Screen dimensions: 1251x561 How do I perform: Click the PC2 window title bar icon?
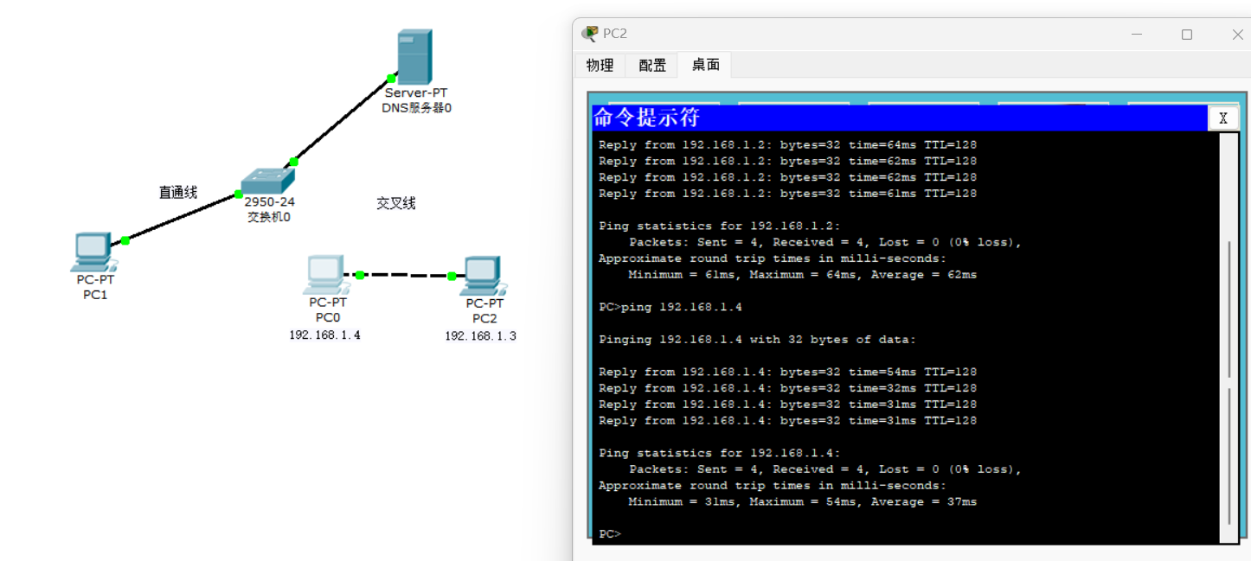pyautogui.click(x=590, y=34)
